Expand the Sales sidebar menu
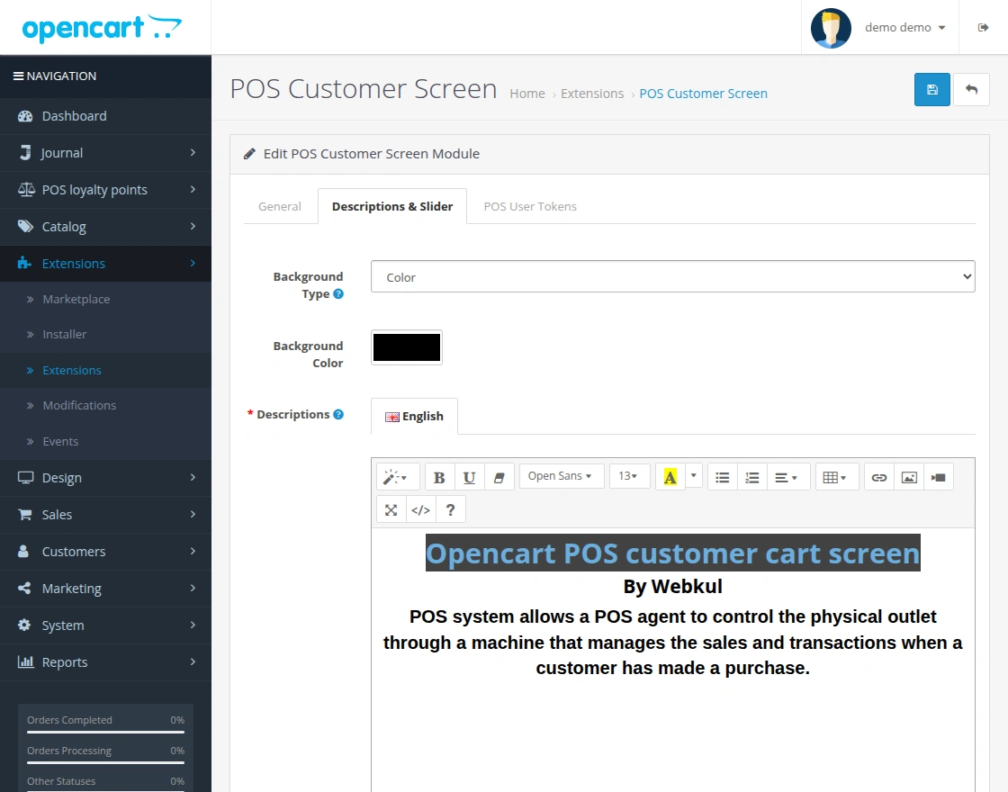 (x=105, y=514)
